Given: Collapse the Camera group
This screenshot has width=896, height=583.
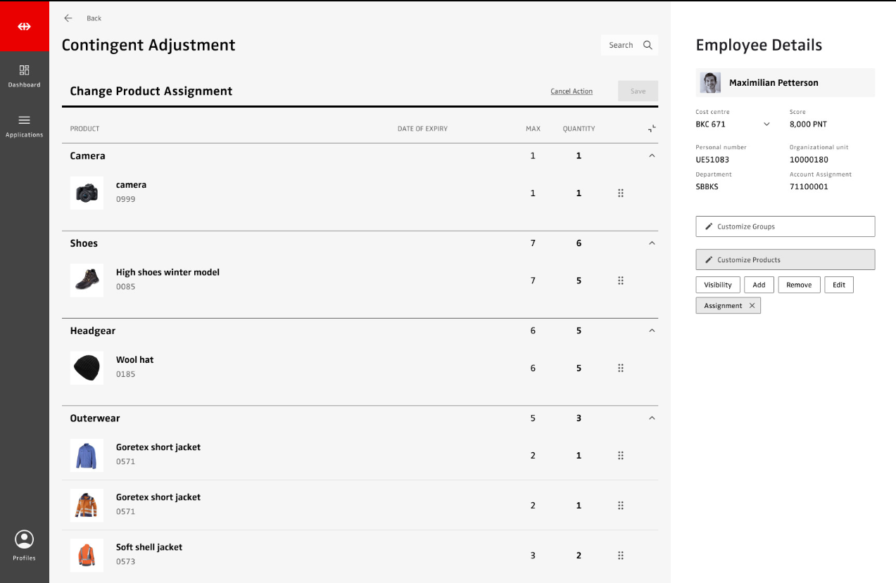Looking at the screenshot, I should click(x=652, y=156).
